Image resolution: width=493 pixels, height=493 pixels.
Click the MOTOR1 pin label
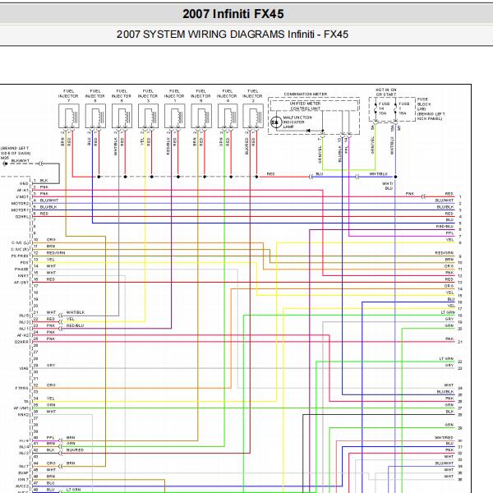coord(20,210)
